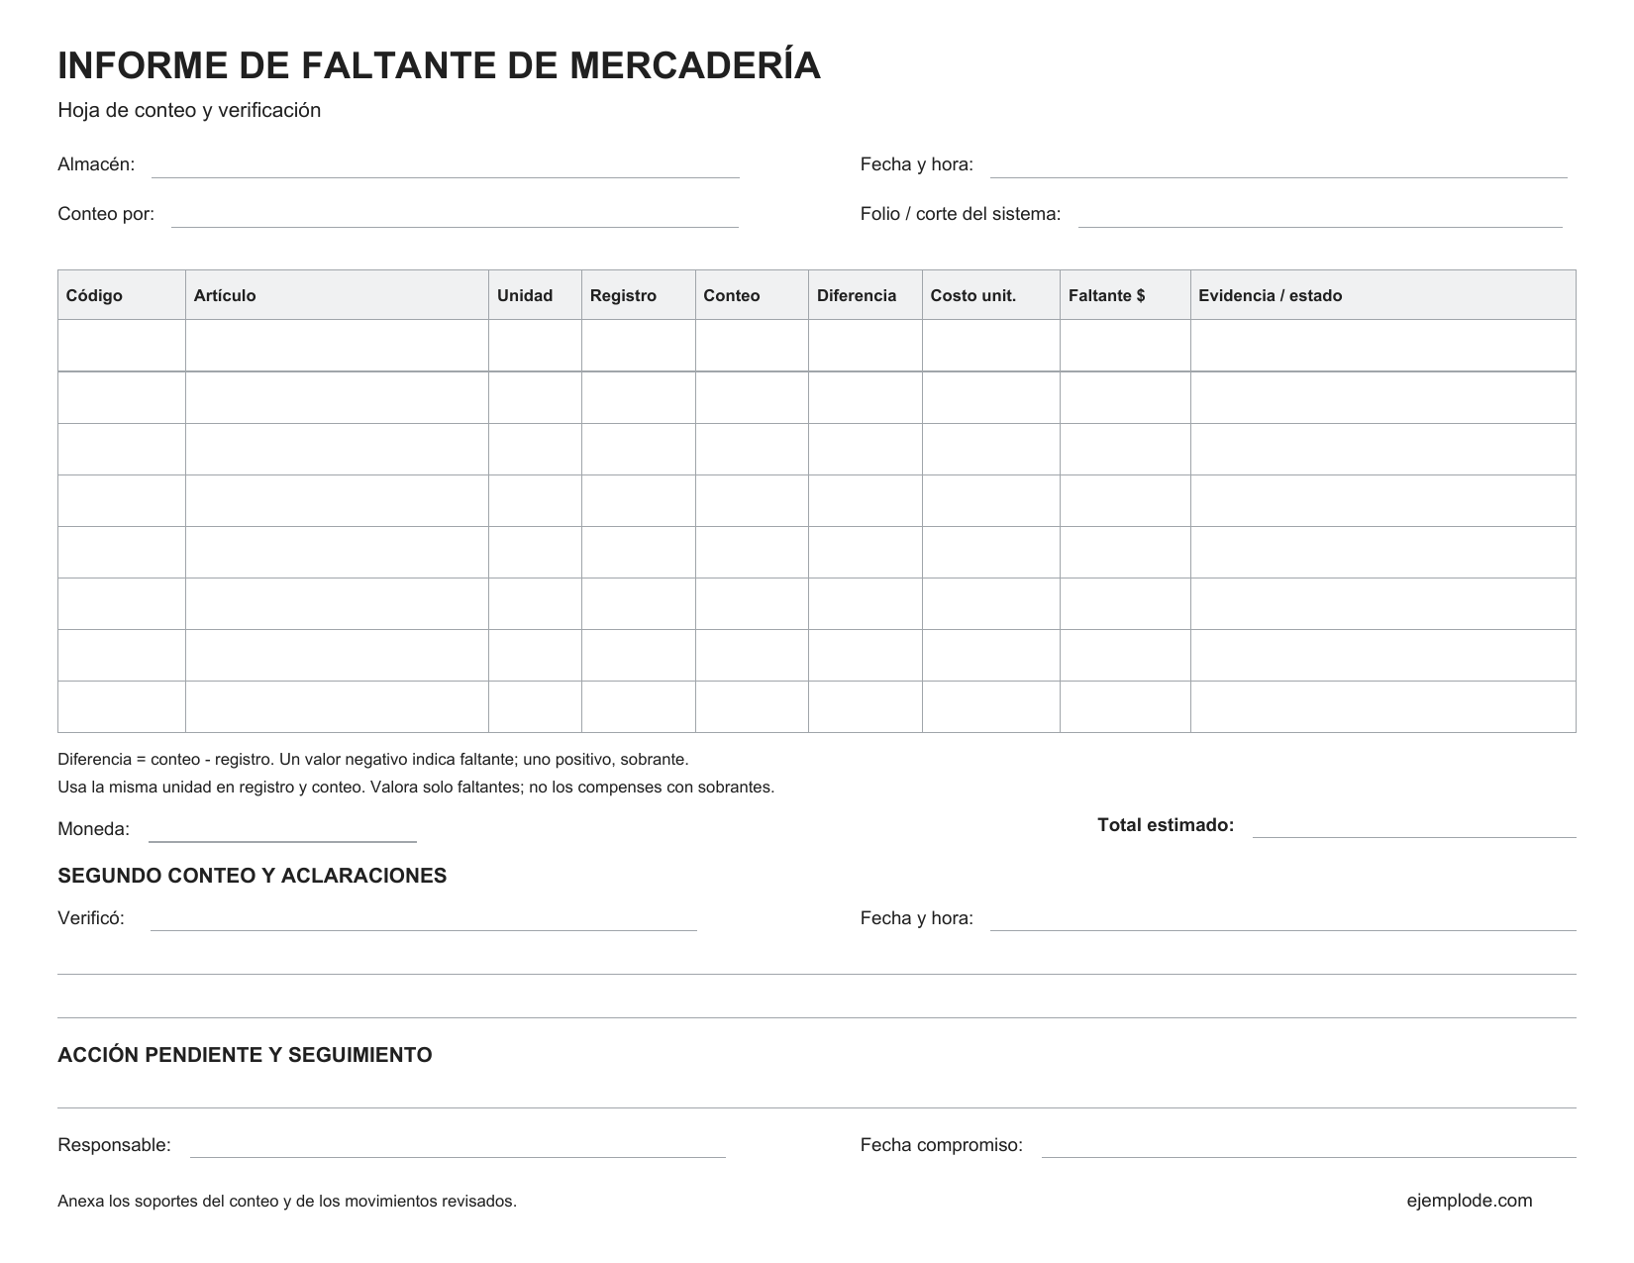Screen dimensions: 1634x1263
Task: Click the footer note Anexa los soportes del conteo
Action: 287,1202
